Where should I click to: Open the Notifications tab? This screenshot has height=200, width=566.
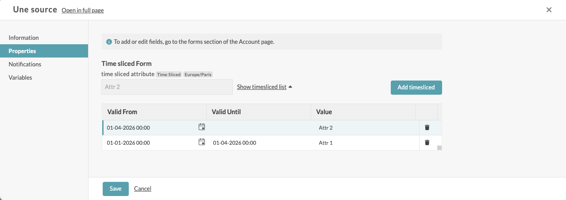(25, 64)
